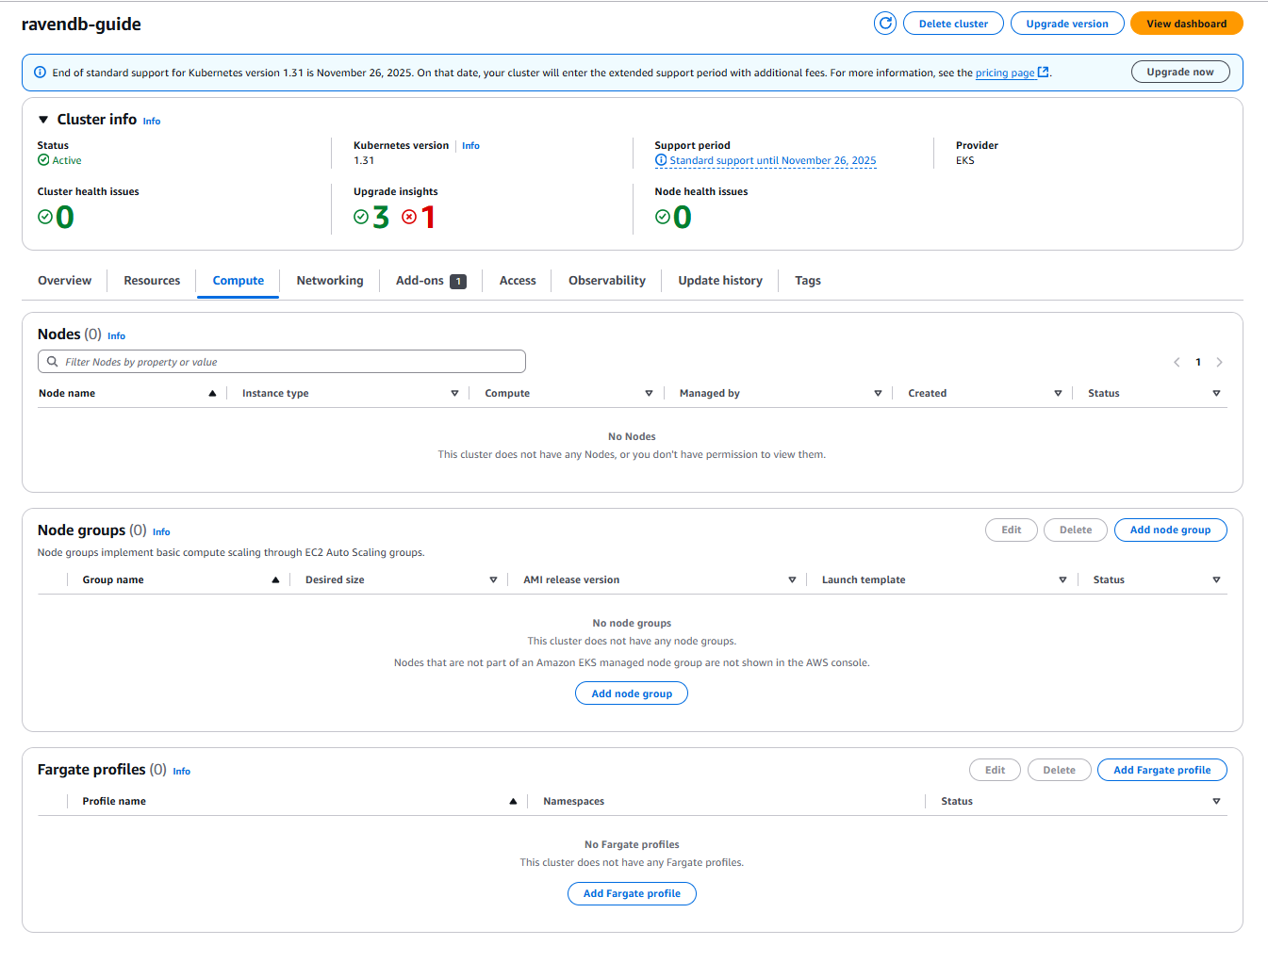
Task: Switch to the Overview tab
Action: 64,281
